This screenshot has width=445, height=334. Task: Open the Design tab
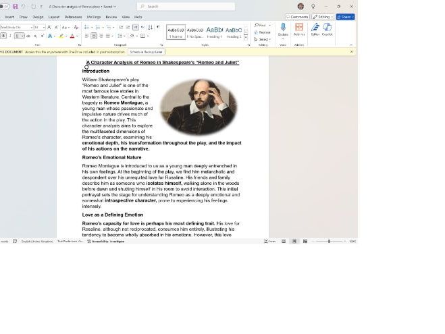click(38, 17)
